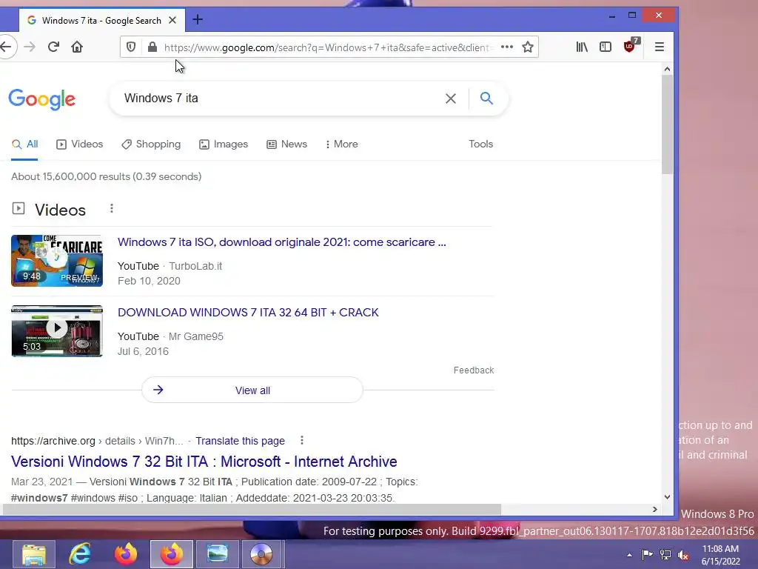Expand the More search categories menu
Image resolution: width=758 pixels, height=569 pixels.
pos(342,144)
